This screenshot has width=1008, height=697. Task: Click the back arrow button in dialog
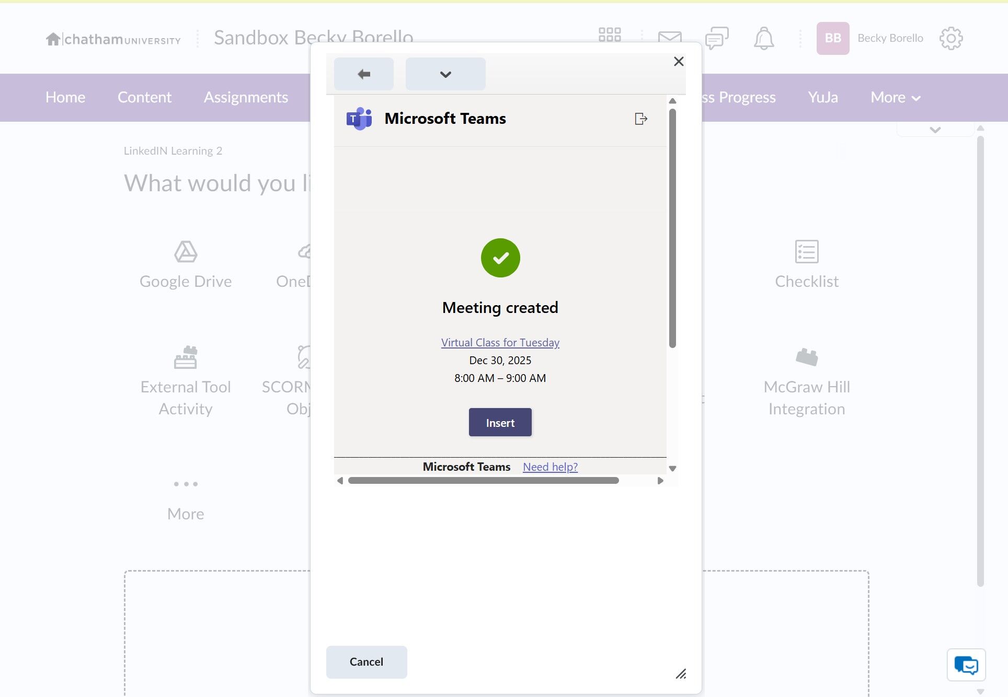363,74
